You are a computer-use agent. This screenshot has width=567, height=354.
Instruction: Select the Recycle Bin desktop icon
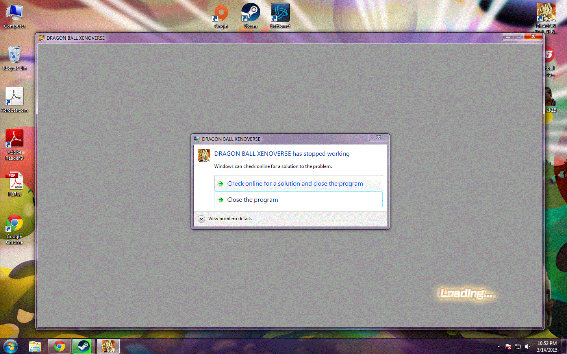15,58
